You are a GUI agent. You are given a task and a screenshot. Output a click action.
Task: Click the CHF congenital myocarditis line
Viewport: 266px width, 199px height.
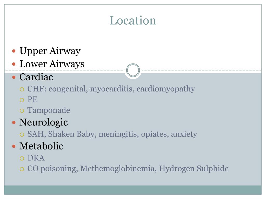point(111,89)
